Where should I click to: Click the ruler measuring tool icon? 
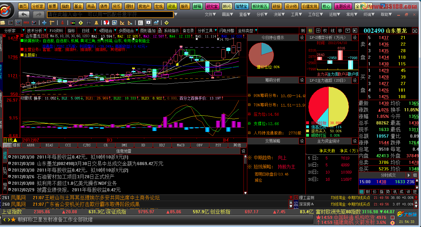pyautogui.click(x=52, y=23)
